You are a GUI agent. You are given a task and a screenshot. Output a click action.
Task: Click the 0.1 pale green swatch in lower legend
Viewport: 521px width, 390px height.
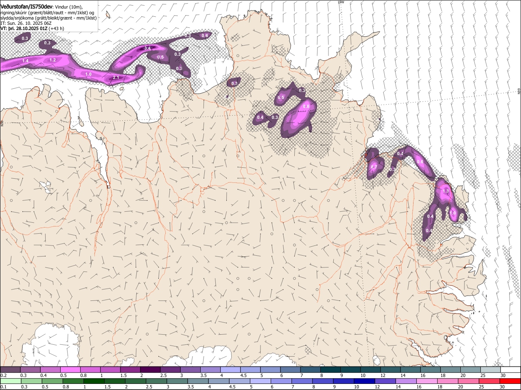coord(10,381)
